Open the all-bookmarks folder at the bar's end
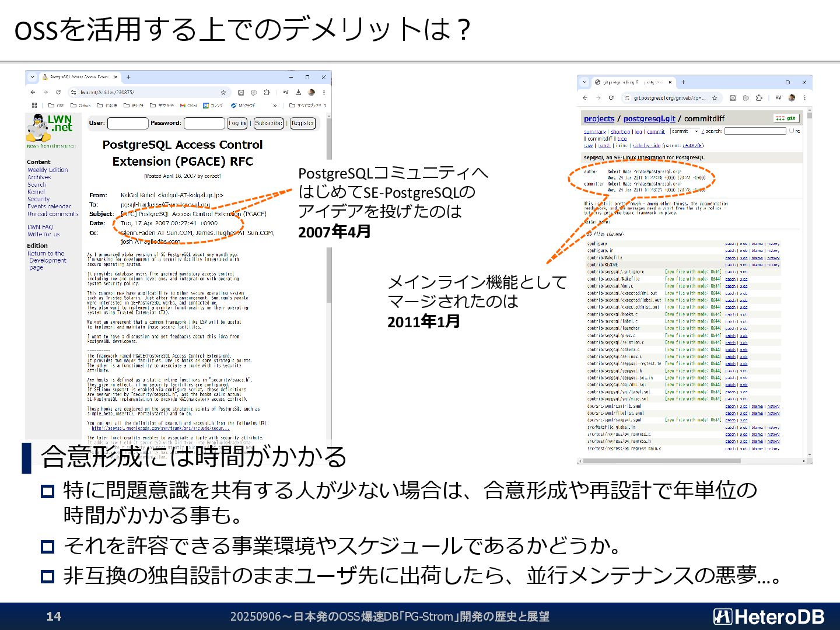840x630 pixels. click(308, 106)
